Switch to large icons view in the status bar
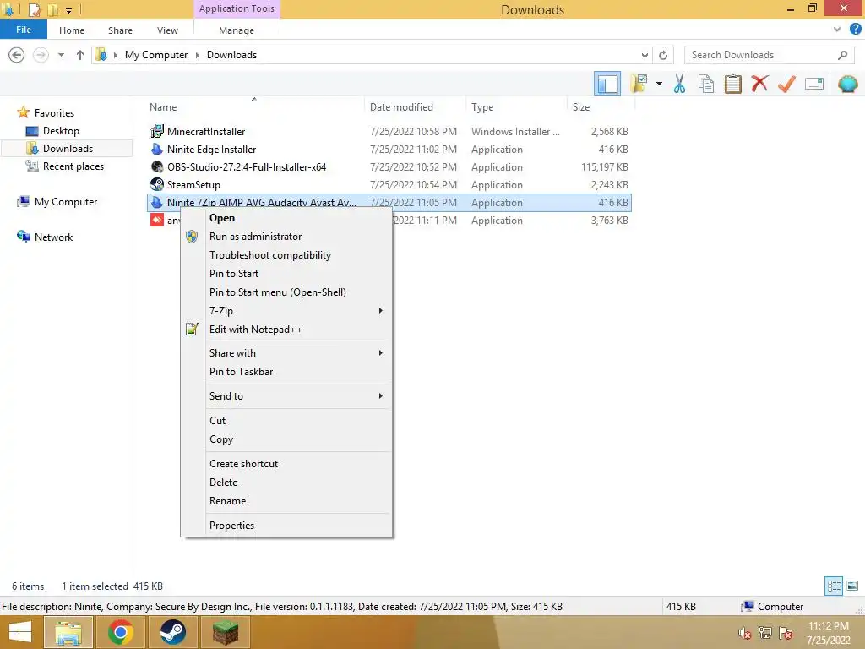The height and width of the screenshot is (649, 865). (852, 586)
